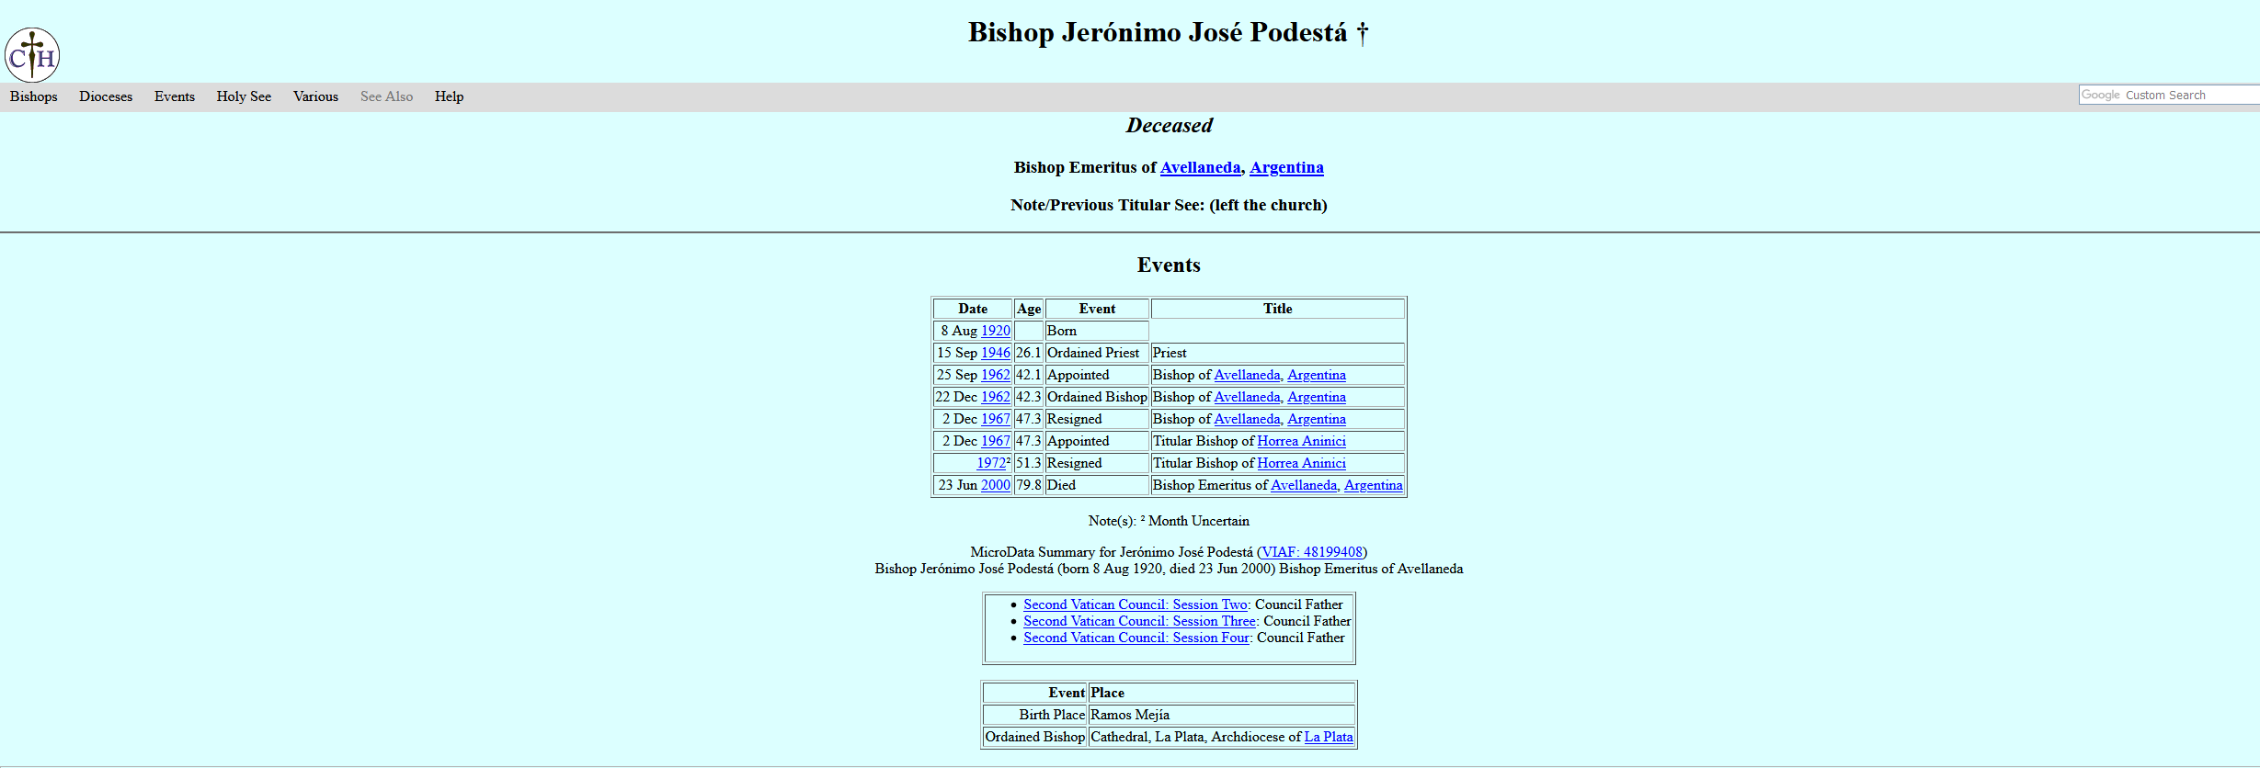The image size is (2260, 768).
Task: Open Argentina link in Bishop Emeritus heading
Action: coord(1286,167)
